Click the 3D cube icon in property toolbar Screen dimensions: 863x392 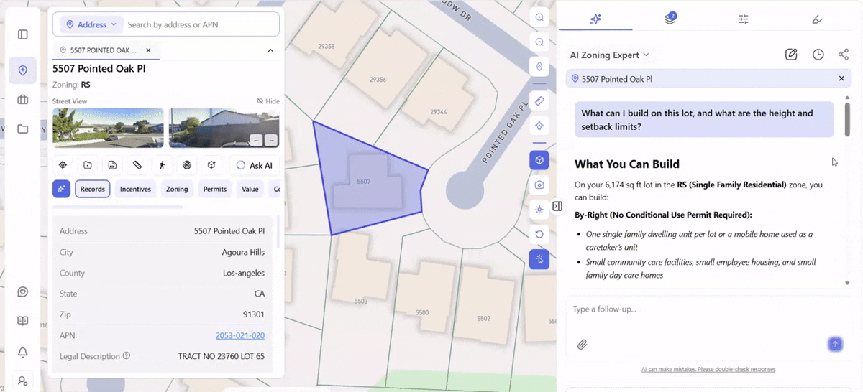point(211,165)
